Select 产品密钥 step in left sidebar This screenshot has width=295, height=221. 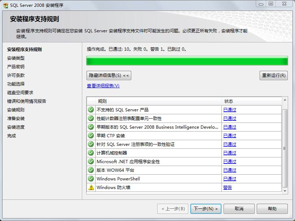tap(16, 67)
